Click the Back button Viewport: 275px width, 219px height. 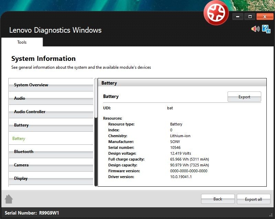coord(218,199)
